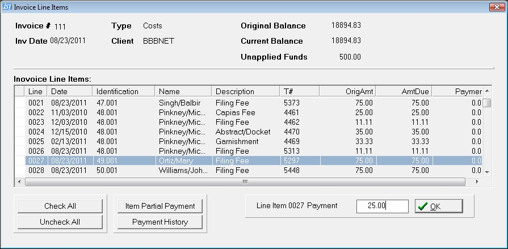Click the vertical scrollbar down arrow
508x249 pixels.
point(486,171)
